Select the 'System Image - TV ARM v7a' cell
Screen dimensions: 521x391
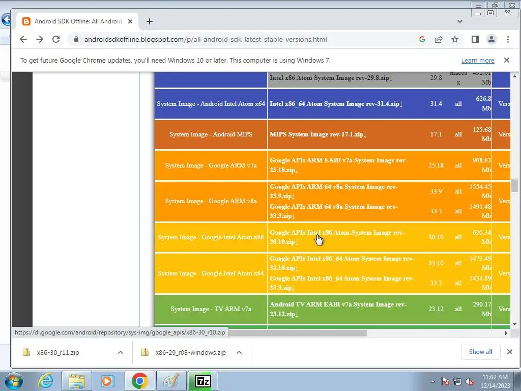tap(211, 309)
